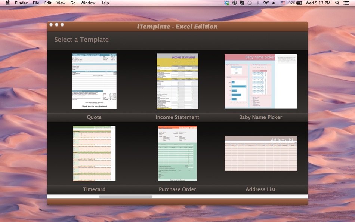Open the Quote template thumbnail

[94, 81]
